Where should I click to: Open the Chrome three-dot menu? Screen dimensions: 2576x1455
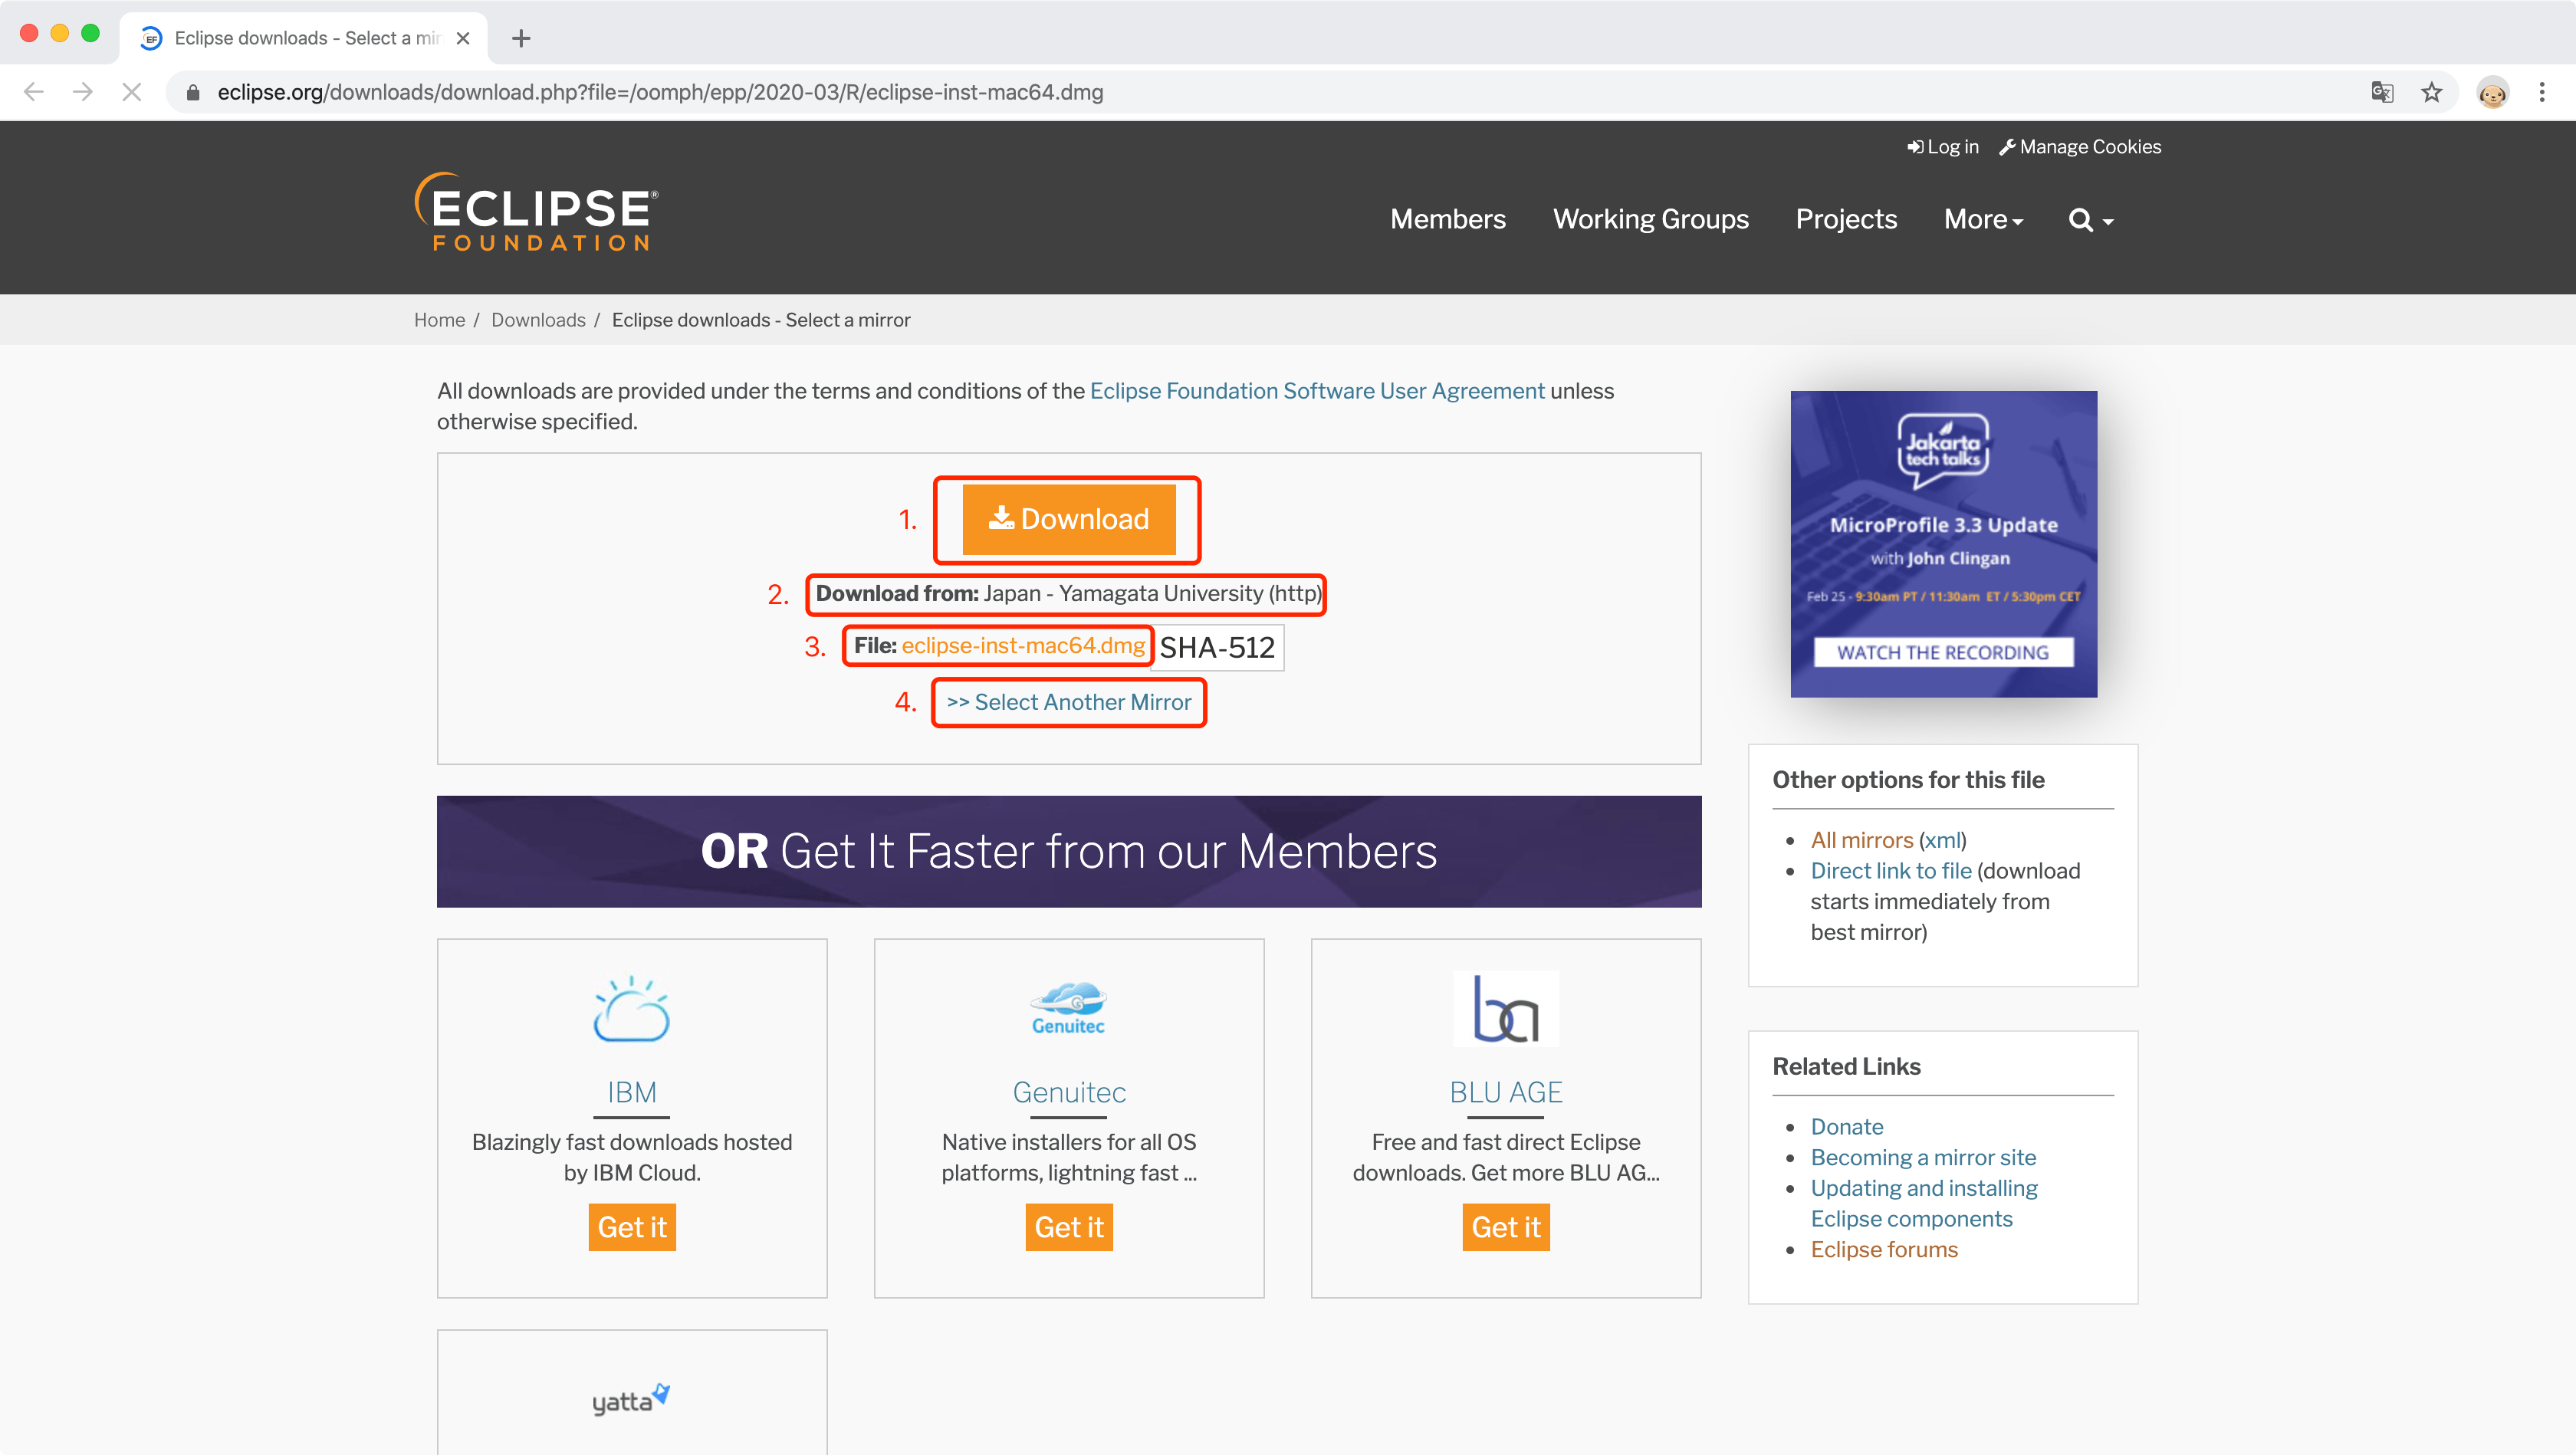click(x=2542, y=92)
